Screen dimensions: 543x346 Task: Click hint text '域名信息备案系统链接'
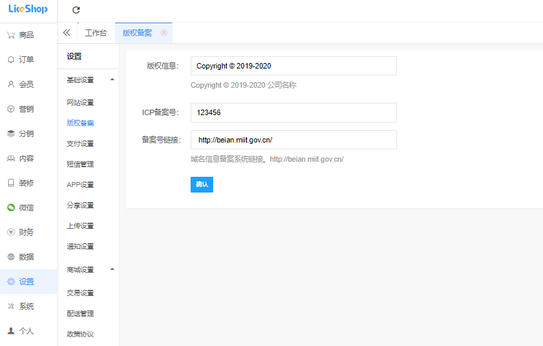(x=227, y=159)
